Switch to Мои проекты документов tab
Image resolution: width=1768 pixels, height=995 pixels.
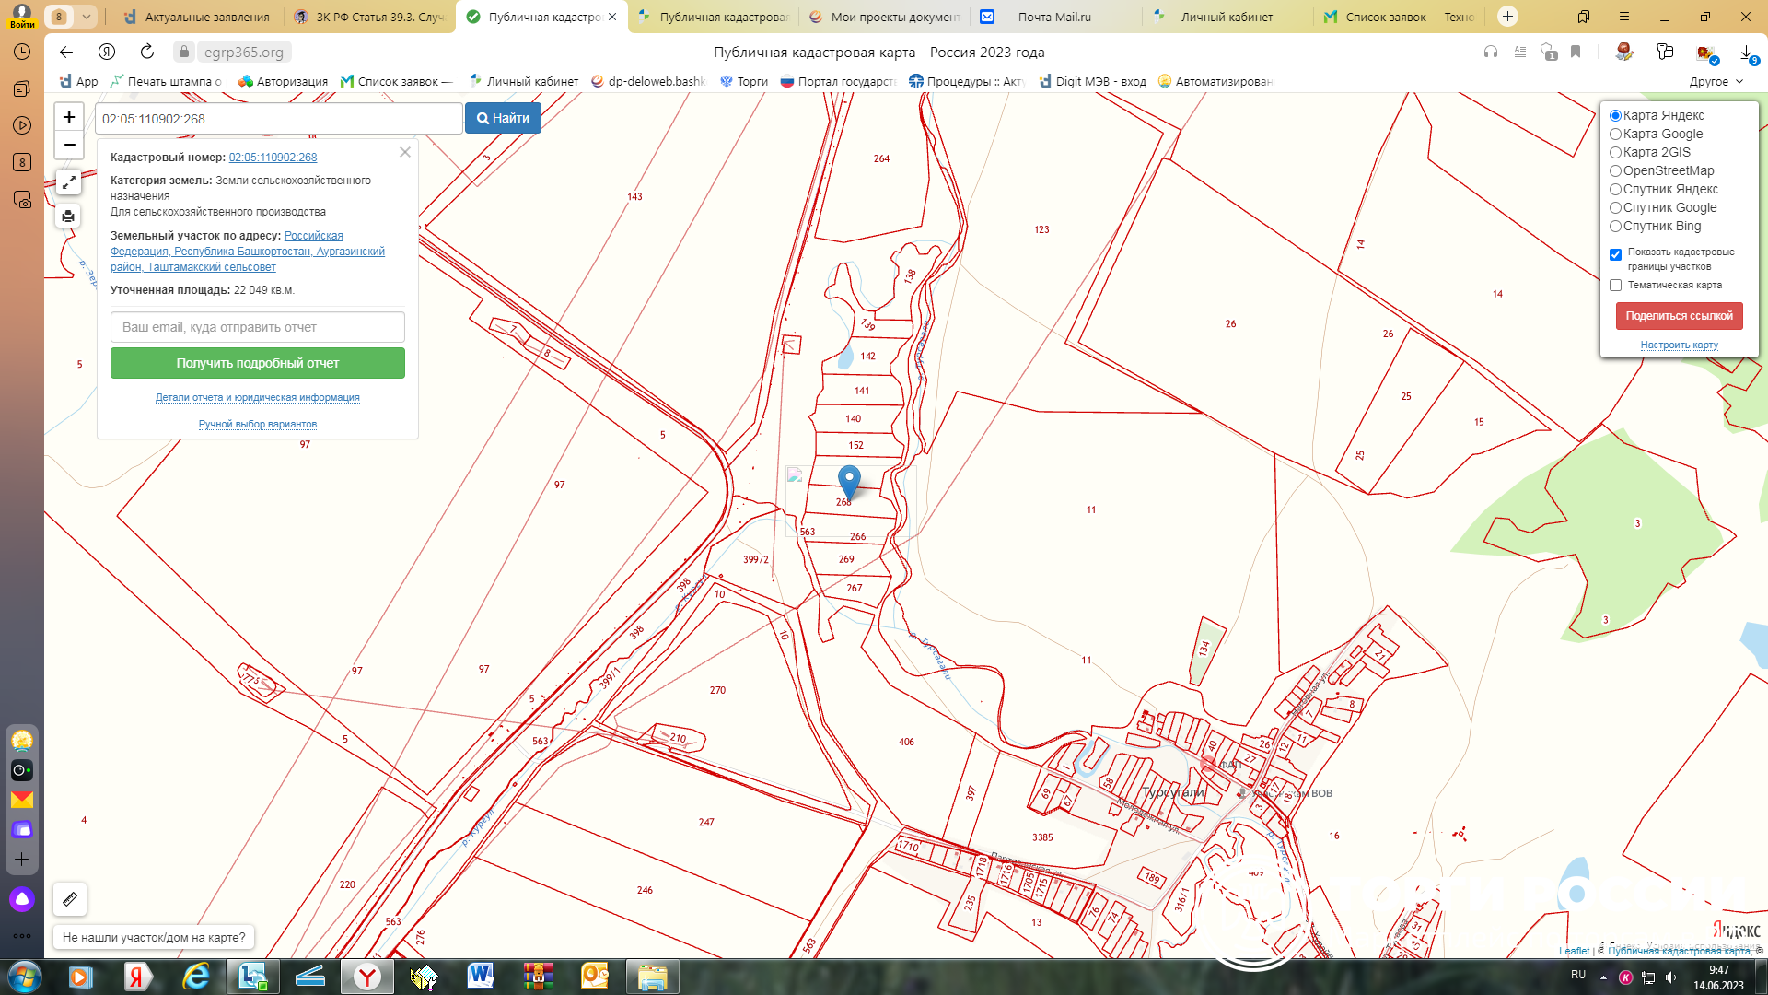click(x=884, y=17)
